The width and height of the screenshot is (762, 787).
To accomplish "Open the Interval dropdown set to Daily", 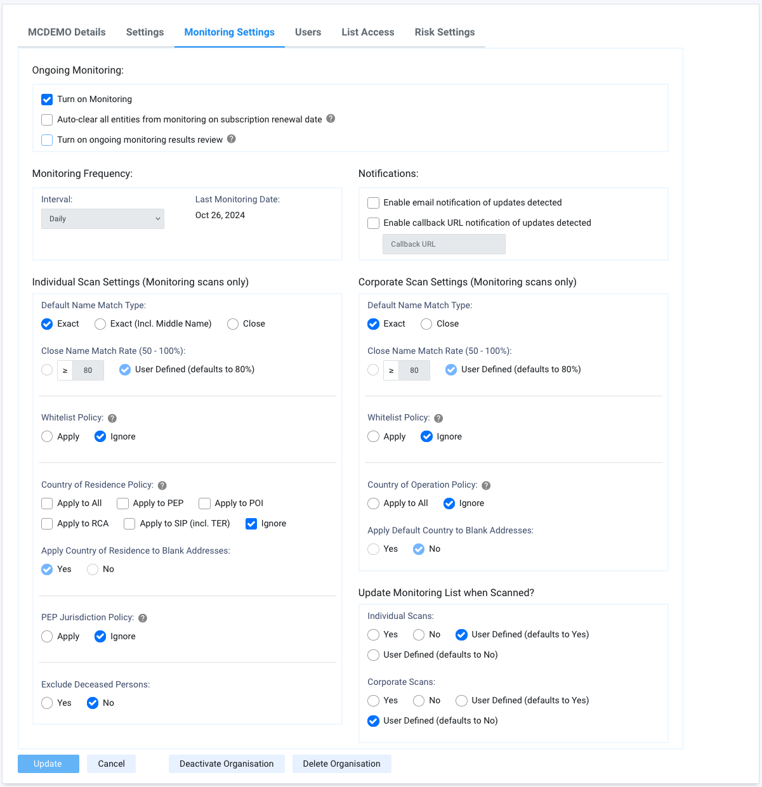I will coord(103,219).
